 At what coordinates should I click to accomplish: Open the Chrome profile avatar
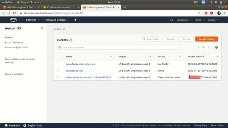coord(219,13)
